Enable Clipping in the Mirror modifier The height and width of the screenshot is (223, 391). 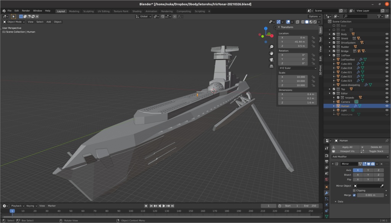354,191
